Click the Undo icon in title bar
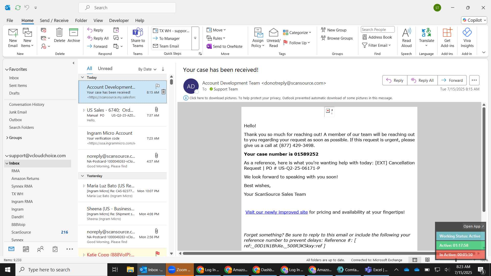 [27, 8]
